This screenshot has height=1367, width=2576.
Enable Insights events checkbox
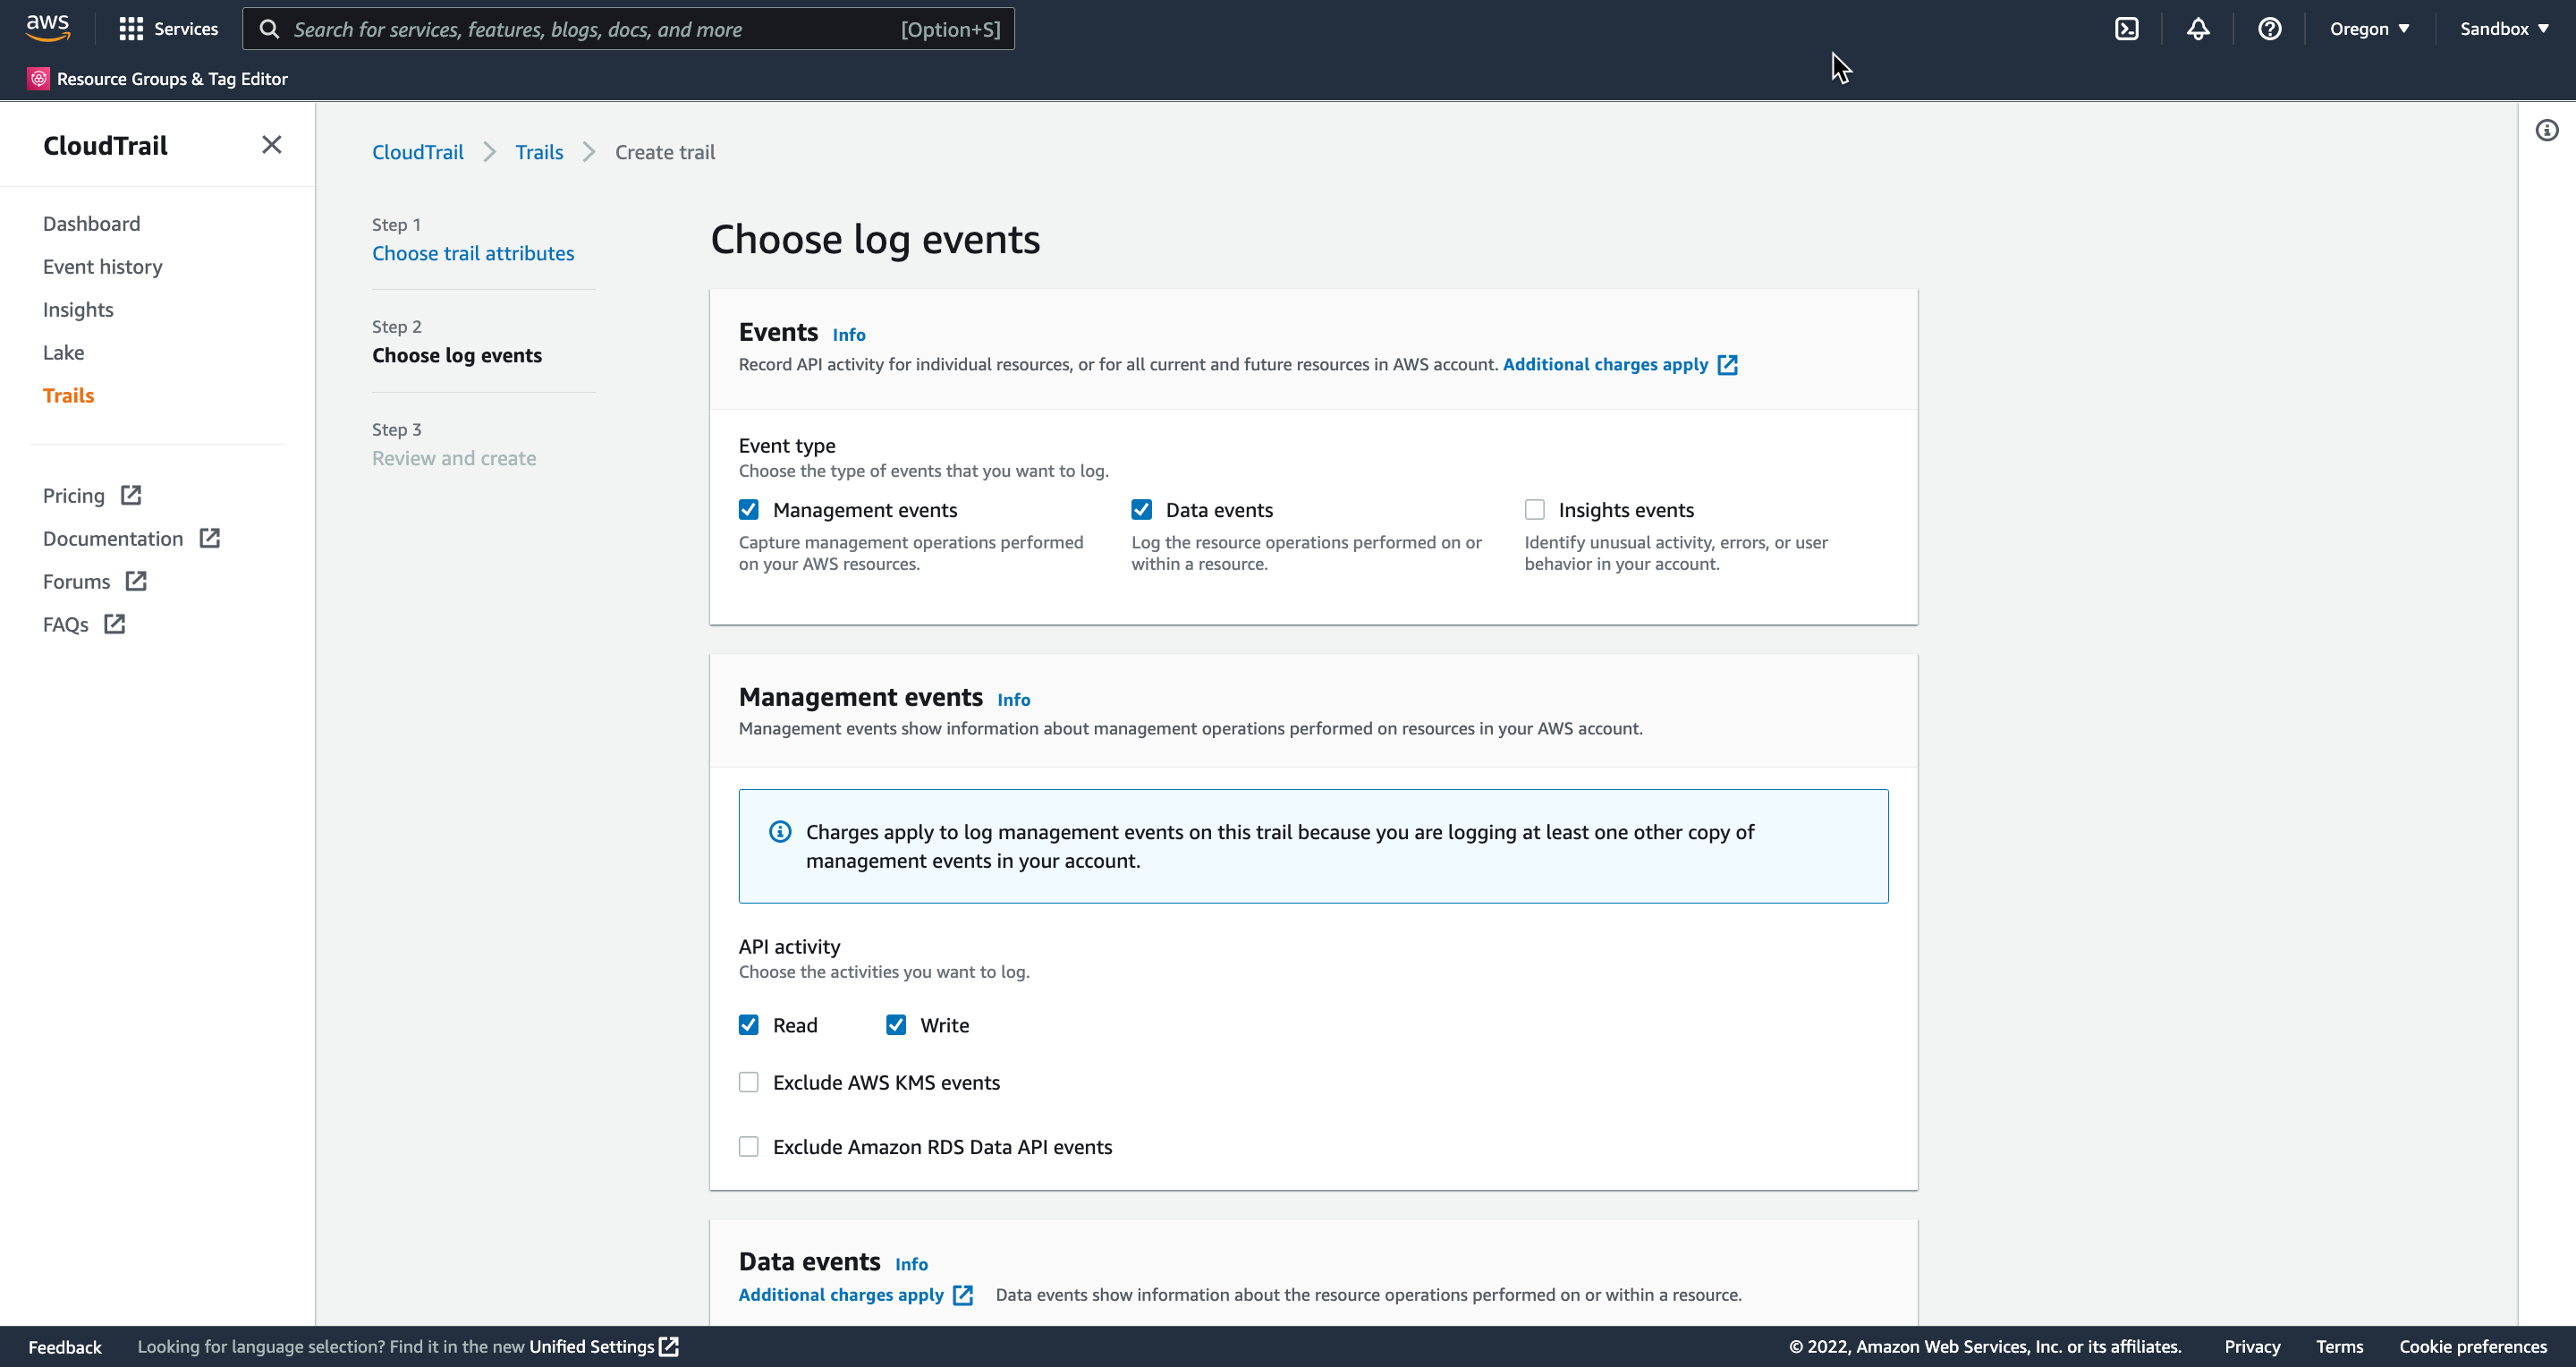[1534, 510]
